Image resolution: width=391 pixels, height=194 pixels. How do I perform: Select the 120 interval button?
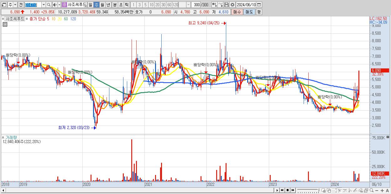[175, 5]
